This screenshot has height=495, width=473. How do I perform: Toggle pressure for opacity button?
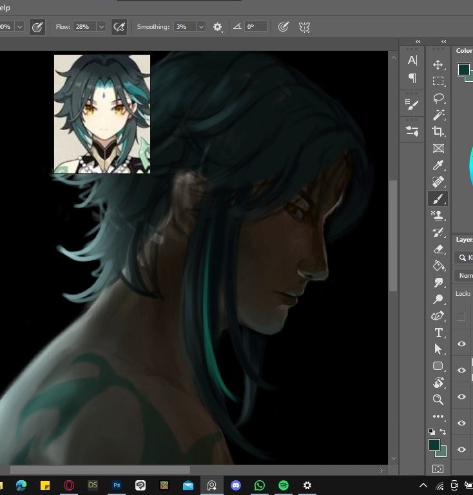point(37,27)
